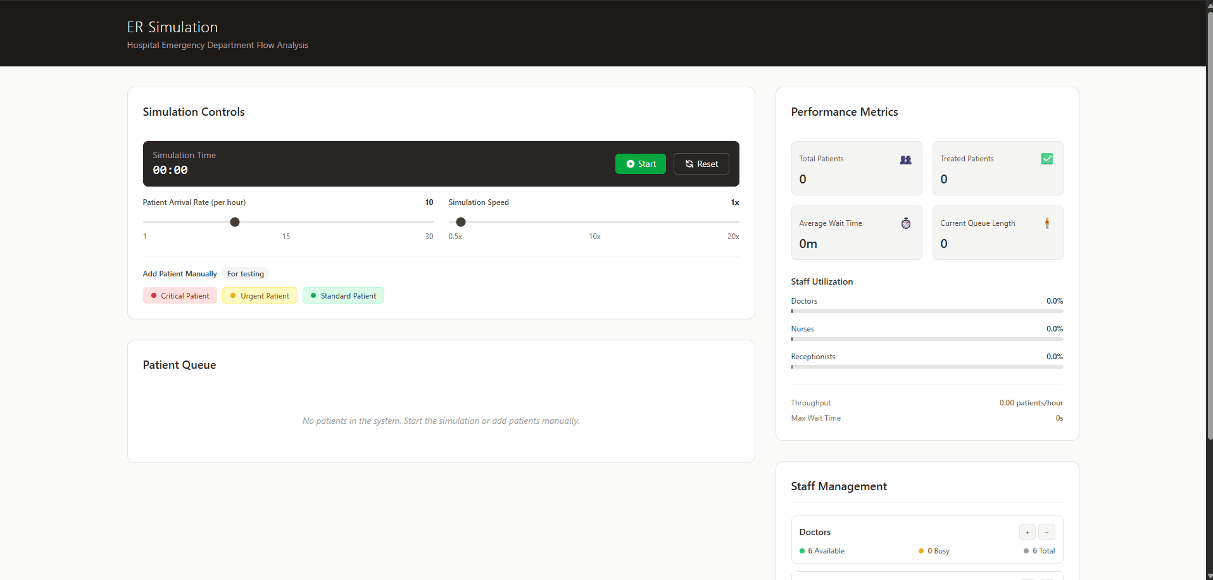Click the Simulation Speed slider handle
1213x580 pixels.
[461, 222]
